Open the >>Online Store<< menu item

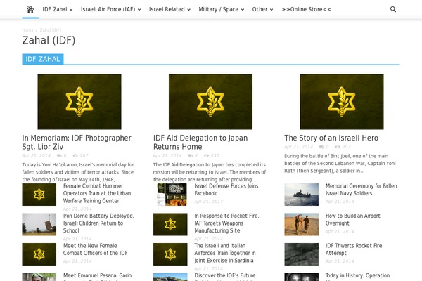306,9
